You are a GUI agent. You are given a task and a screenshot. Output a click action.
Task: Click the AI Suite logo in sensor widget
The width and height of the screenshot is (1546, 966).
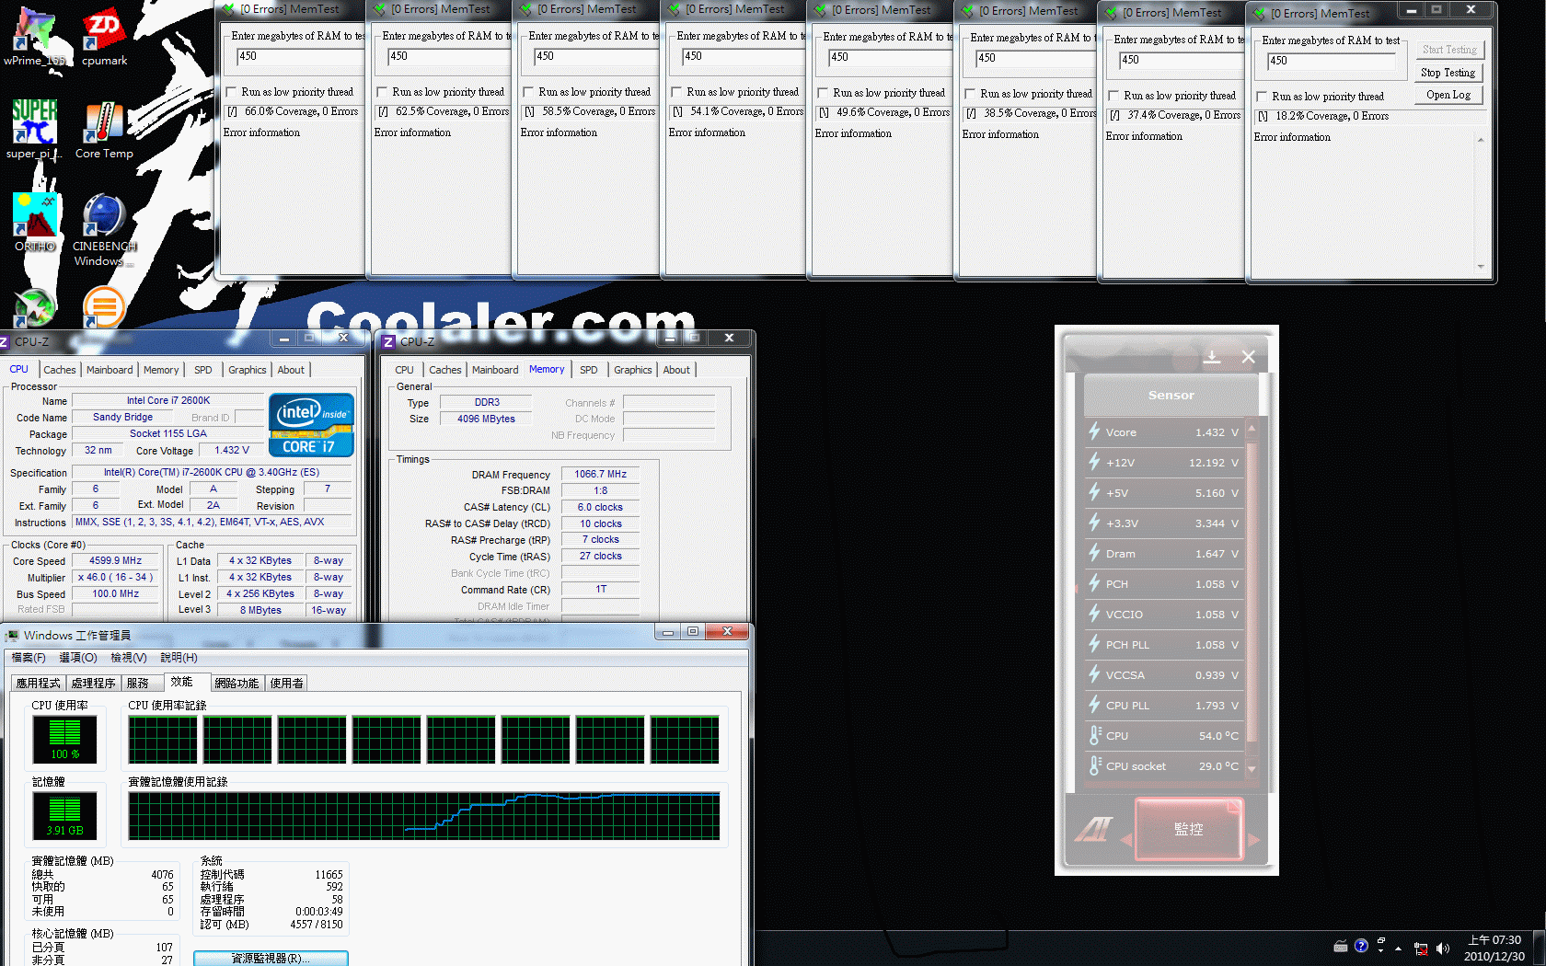tap(1094, 829)
